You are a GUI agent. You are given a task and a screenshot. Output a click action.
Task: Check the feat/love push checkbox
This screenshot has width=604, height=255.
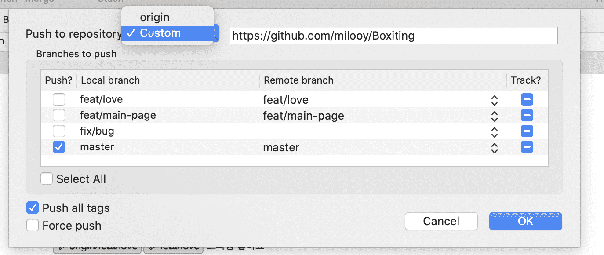[x=59, y=100]
